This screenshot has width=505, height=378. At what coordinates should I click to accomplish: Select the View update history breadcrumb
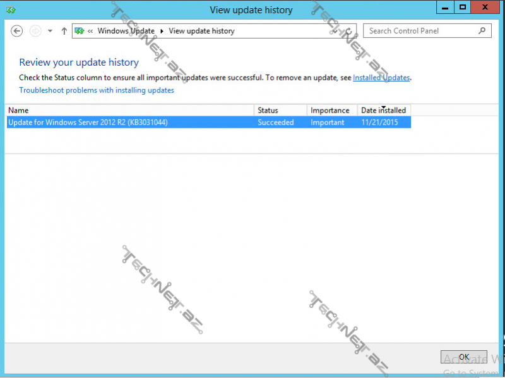tap(201, 31)
